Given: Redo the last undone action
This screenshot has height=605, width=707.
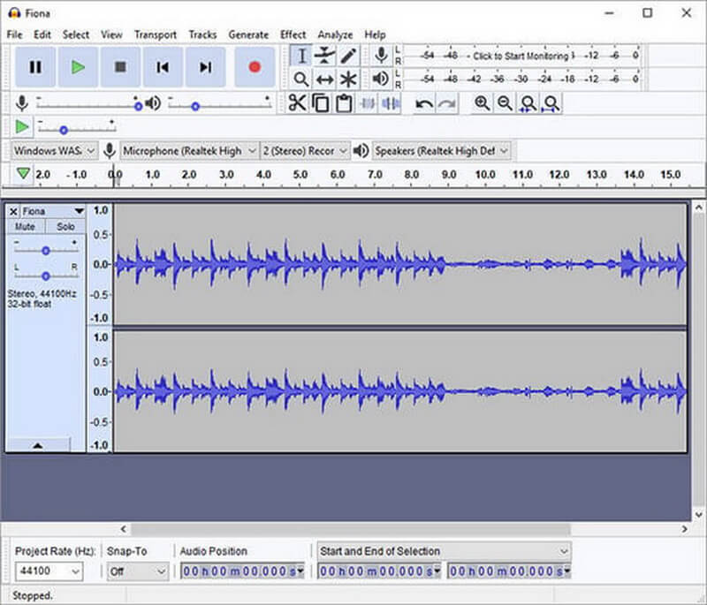Looking at the screenshot, I should [447, 103].
